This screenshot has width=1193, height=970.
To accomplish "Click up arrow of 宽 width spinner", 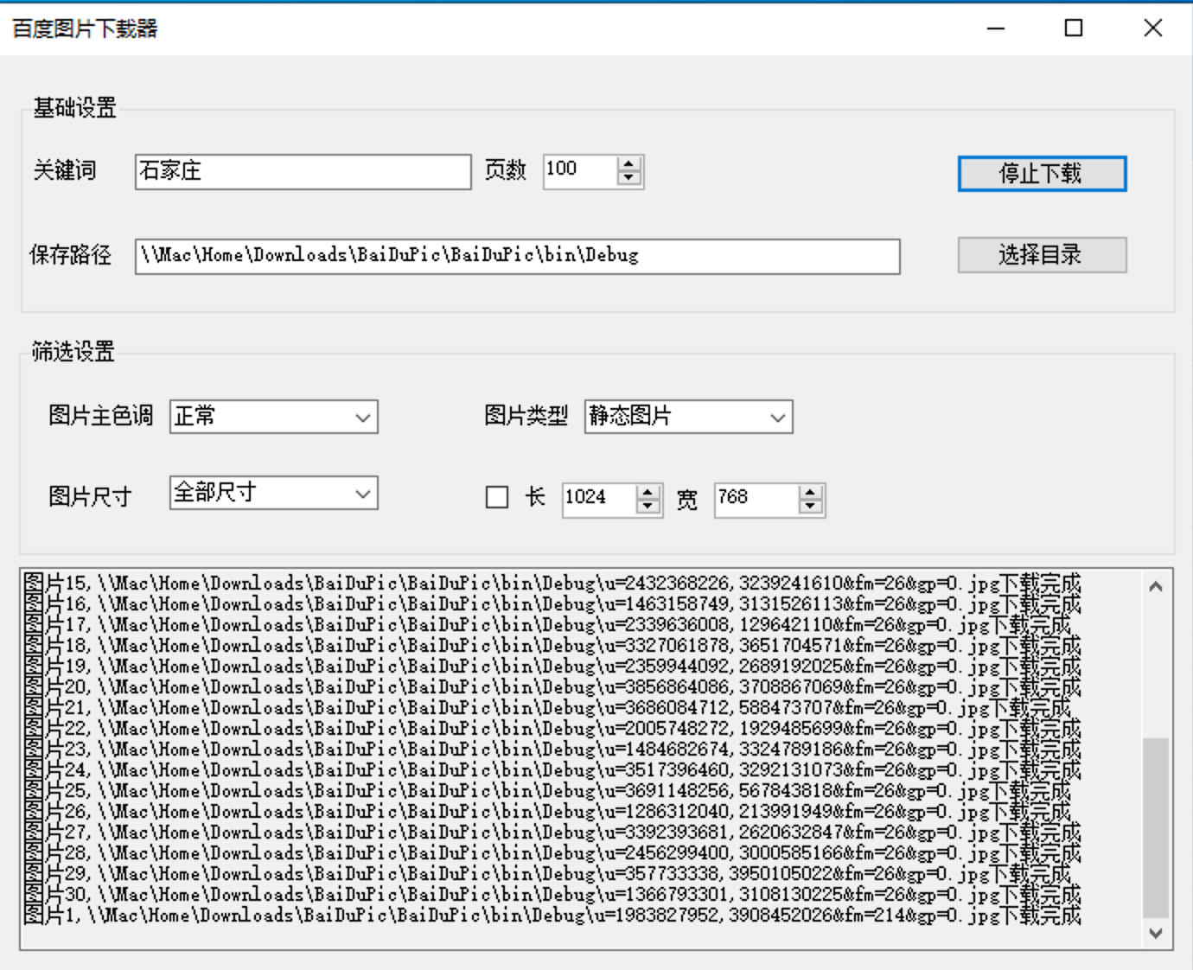I will (810, 493).
